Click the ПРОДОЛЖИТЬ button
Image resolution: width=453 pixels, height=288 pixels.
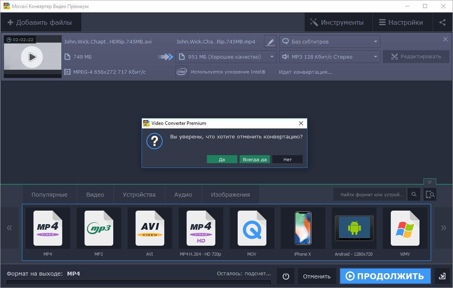[x=385, y=276]
